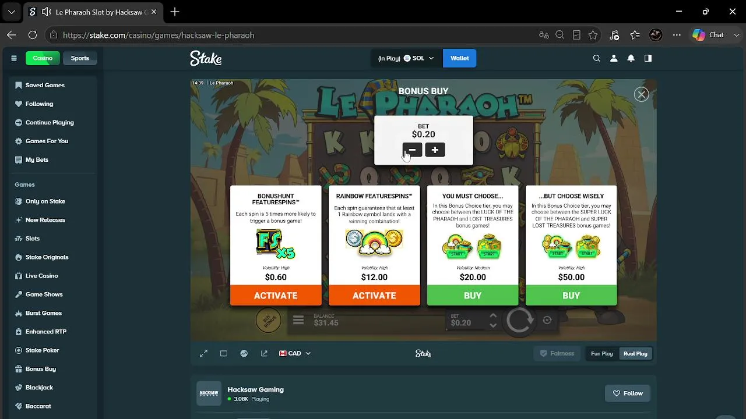Open Burst Games
Image resolution: width=746 pixels, height=419 pixels.
tap(52, 313)
